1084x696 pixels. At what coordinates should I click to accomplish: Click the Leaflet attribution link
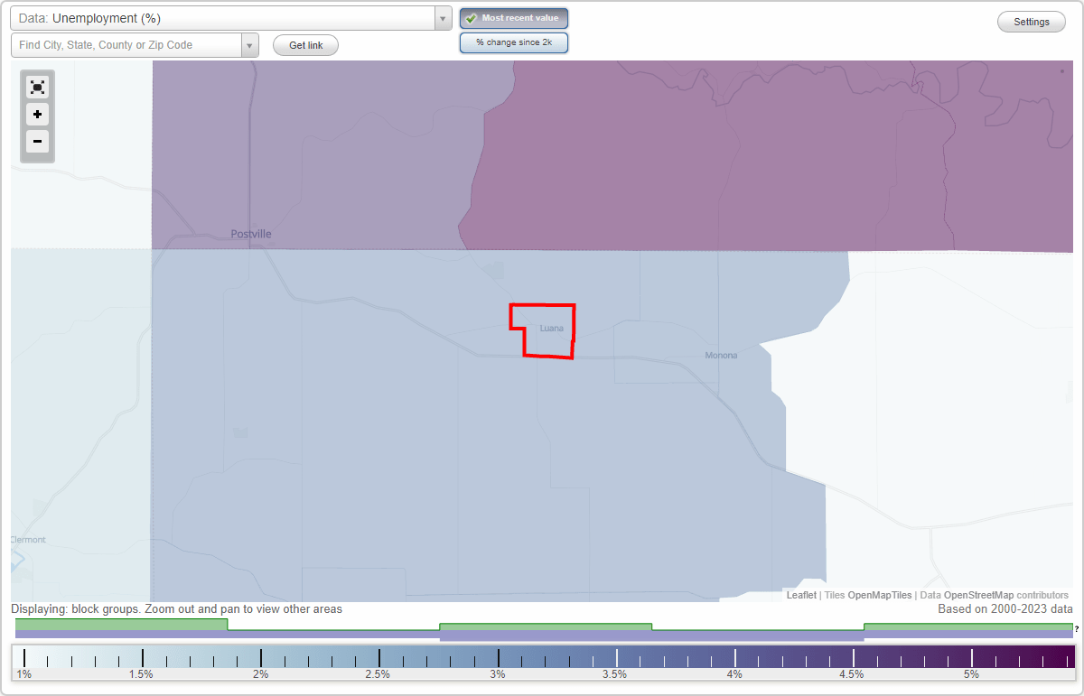pos(800,595)
